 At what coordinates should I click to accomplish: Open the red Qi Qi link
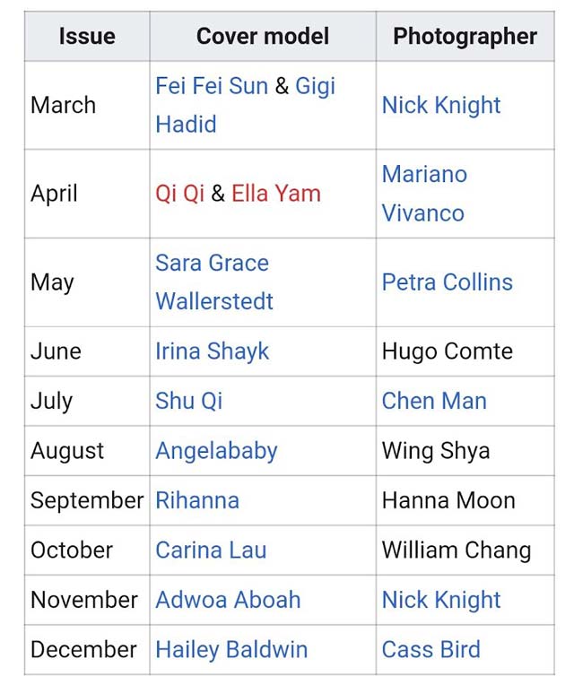click(x=179, y=193)
